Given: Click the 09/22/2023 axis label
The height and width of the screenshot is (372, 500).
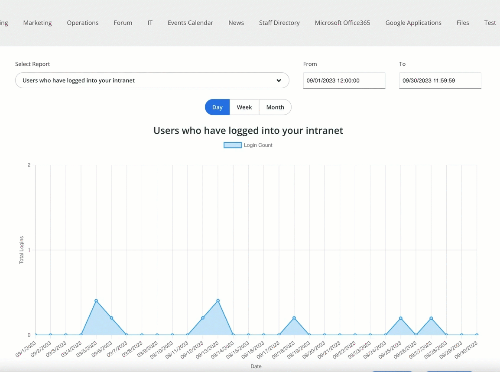Looking at the screenshot, I should tap(344, 350).
